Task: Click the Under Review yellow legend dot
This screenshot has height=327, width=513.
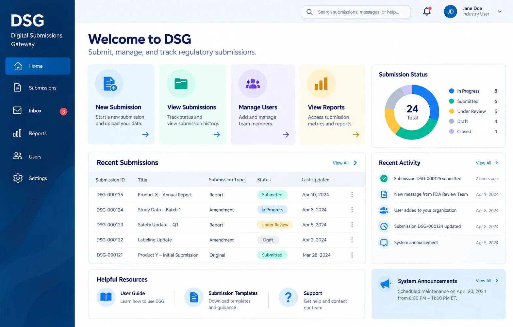Action: click(x=452, y=111)
